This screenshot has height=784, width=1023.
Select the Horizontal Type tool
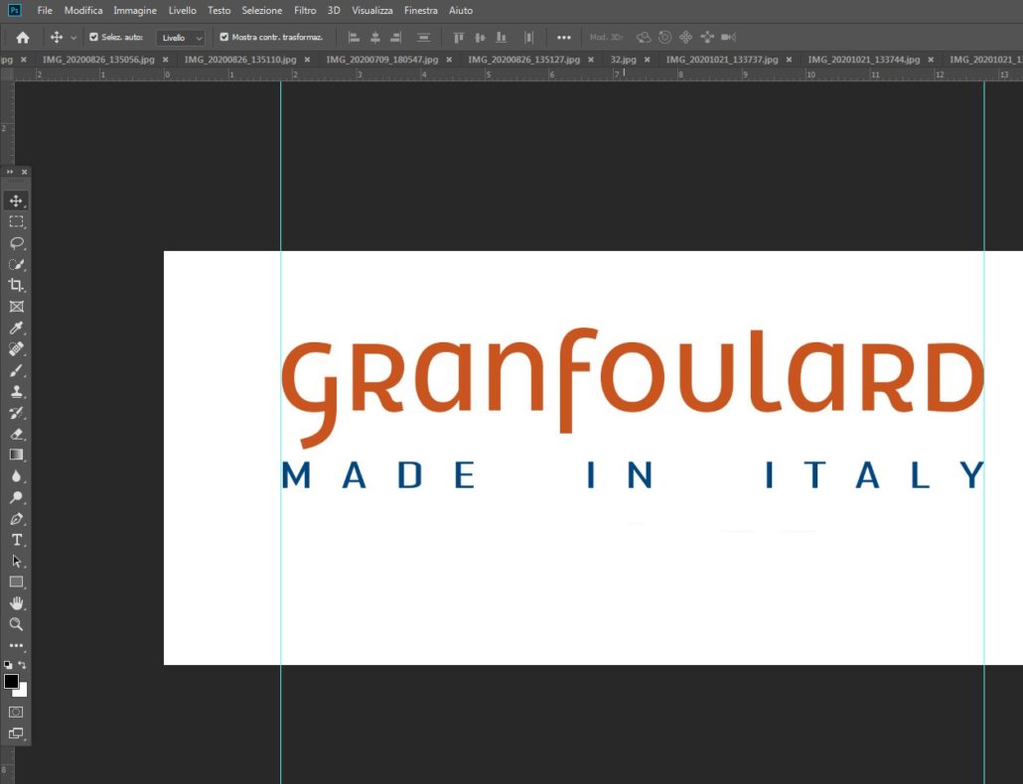(16, 540)
